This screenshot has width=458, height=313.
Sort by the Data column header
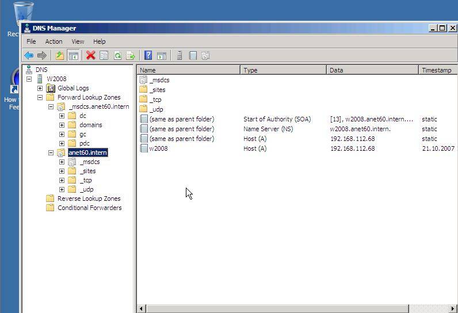[373, 70]
